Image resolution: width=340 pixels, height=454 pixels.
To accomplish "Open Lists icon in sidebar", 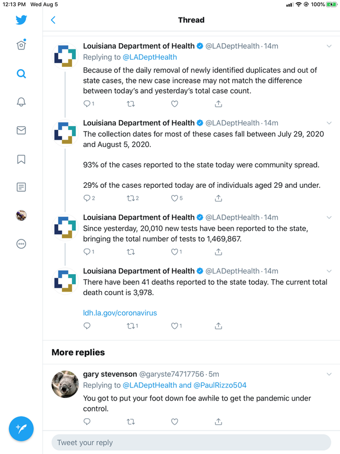I will (x=21, y=187).
